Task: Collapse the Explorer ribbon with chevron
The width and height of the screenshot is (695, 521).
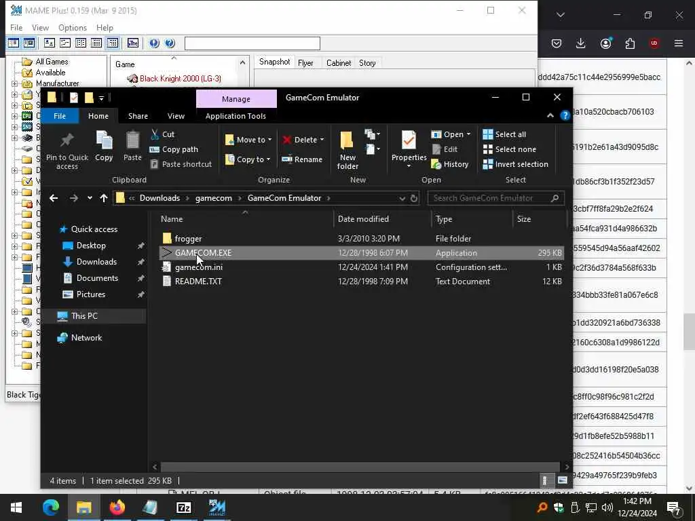Action: [550, 116]
